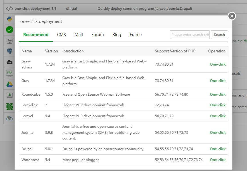Click the one-click deployment code icon
The image size is (247, 171).
click(x=9, y=9)
